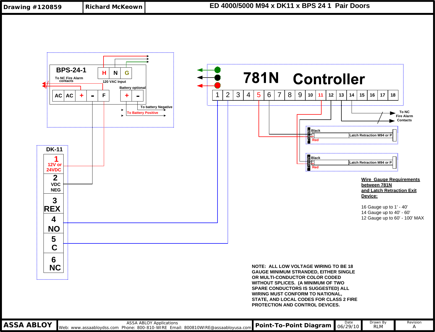Viewport: 435px width, 332px height.
Task: Click the "120 VAC Input" label
Action: click(114, 82)
